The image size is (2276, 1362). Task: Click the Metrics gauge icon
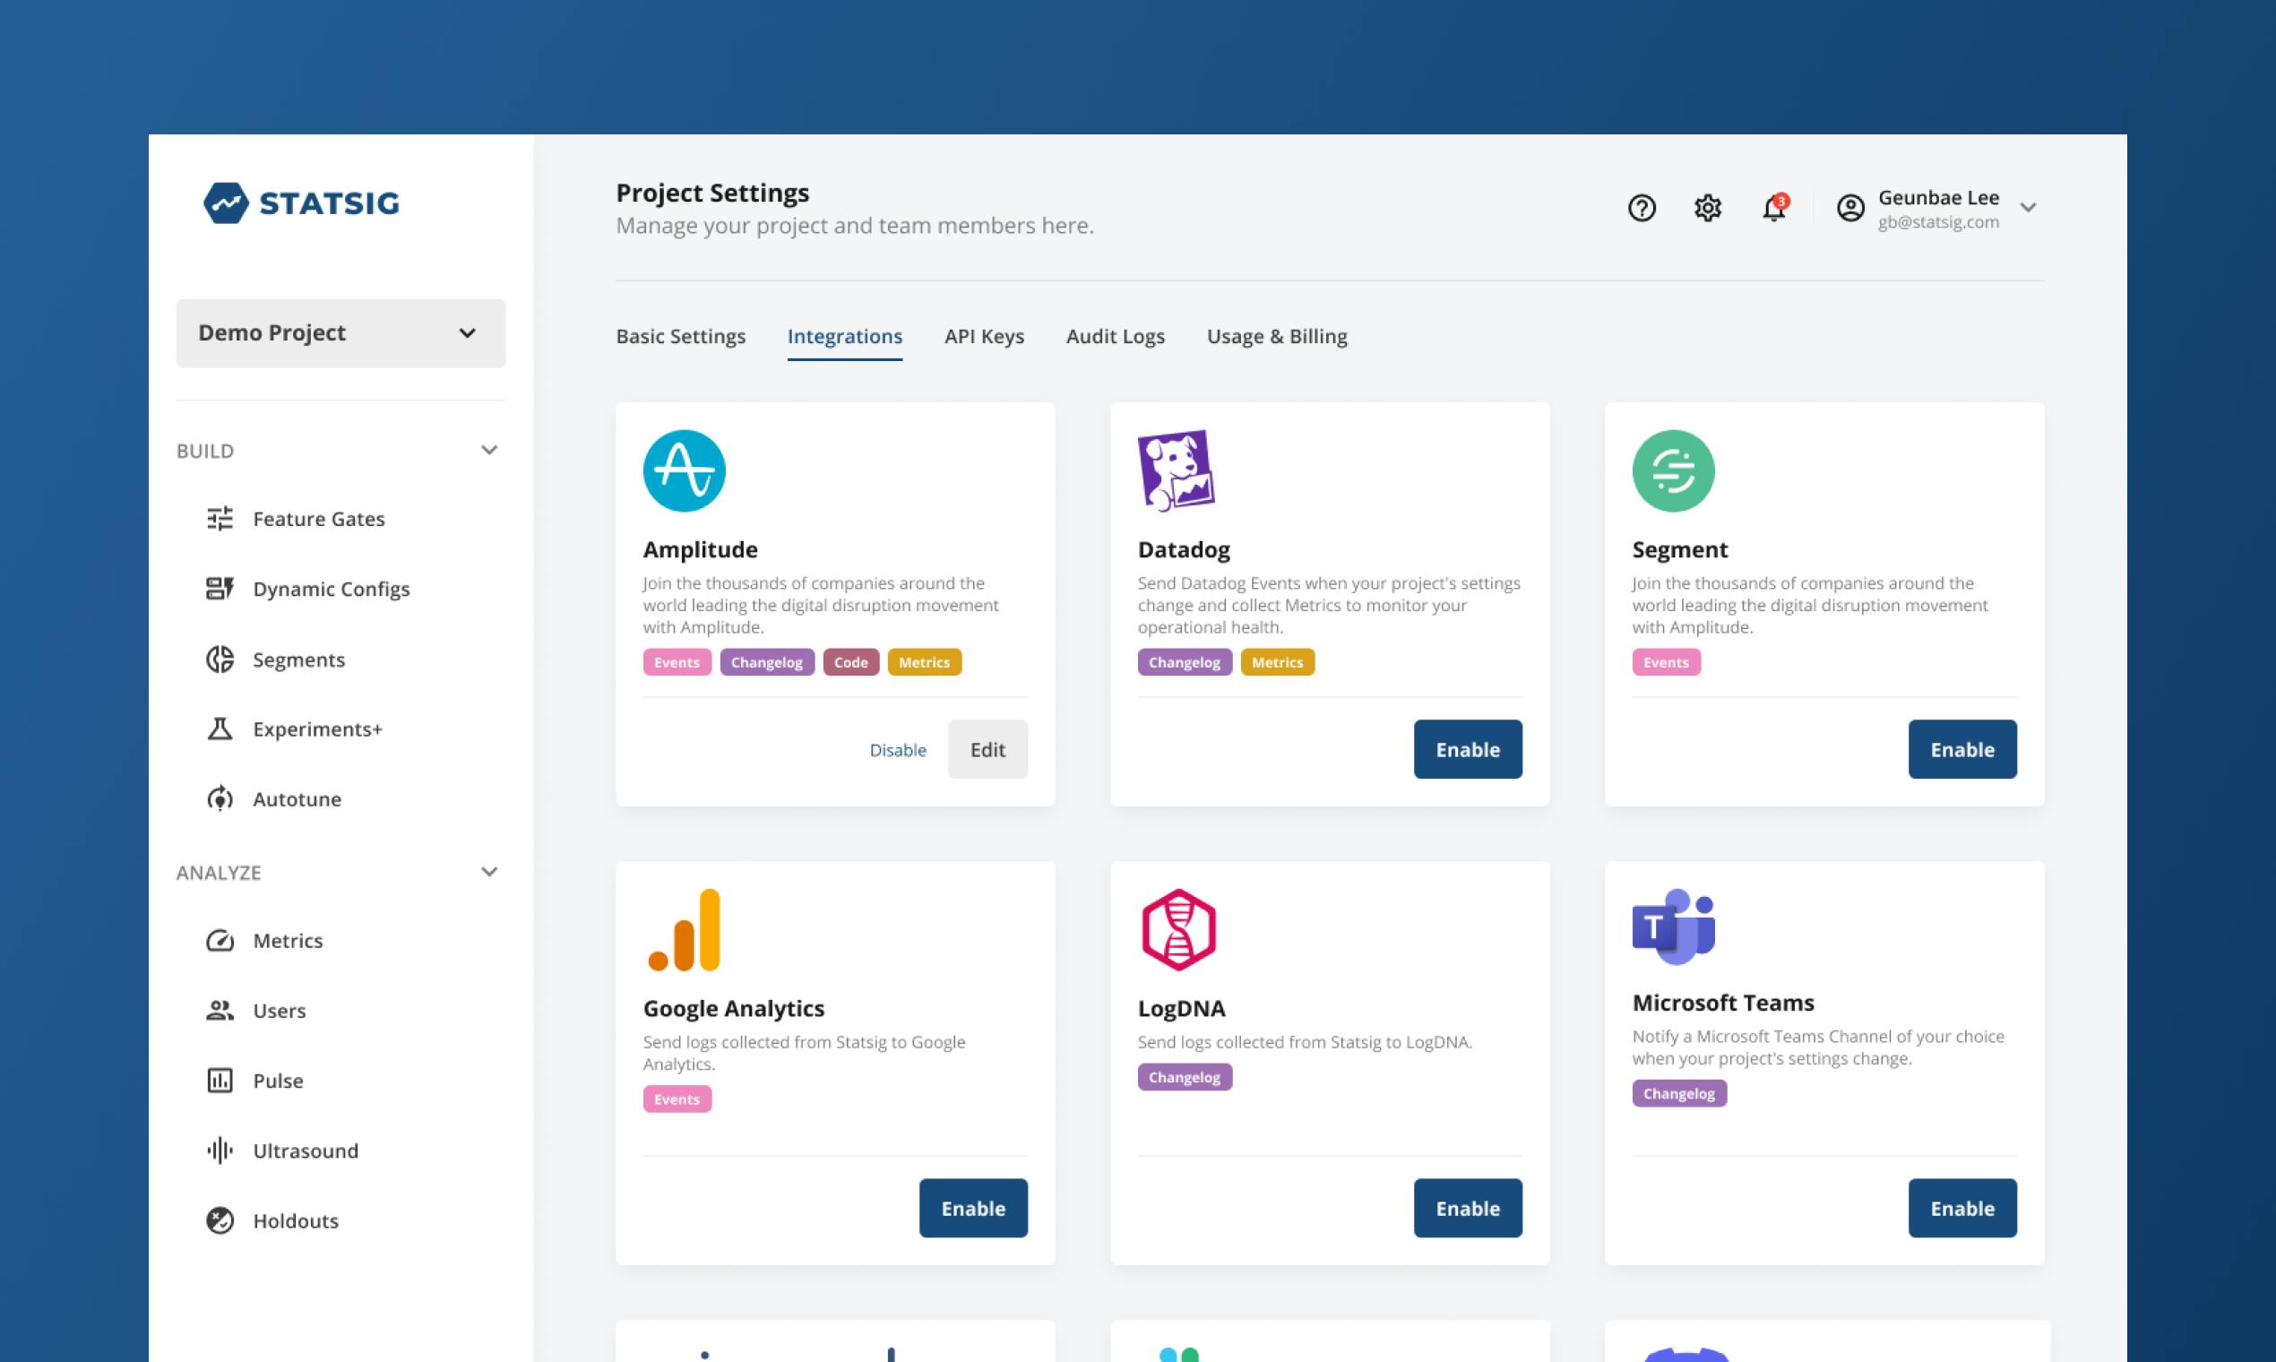pos(220,940)
